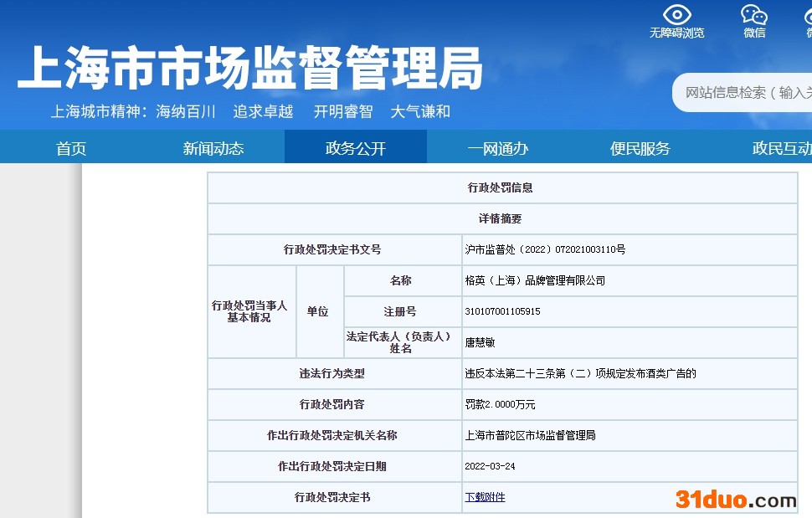Screen dimensions: 812x518
Task: Click the penalty date 2022-03-24
Action: coord(490,466)
